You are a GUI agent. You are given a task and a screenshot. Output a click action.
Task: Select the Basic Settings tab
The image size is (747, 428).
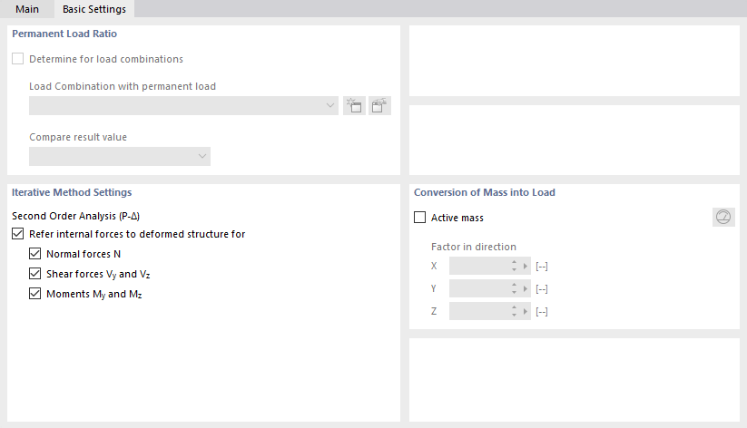pyautogui.click(x=94, y=9)
